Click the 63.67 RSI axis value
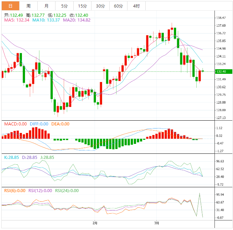 point(220,202)
